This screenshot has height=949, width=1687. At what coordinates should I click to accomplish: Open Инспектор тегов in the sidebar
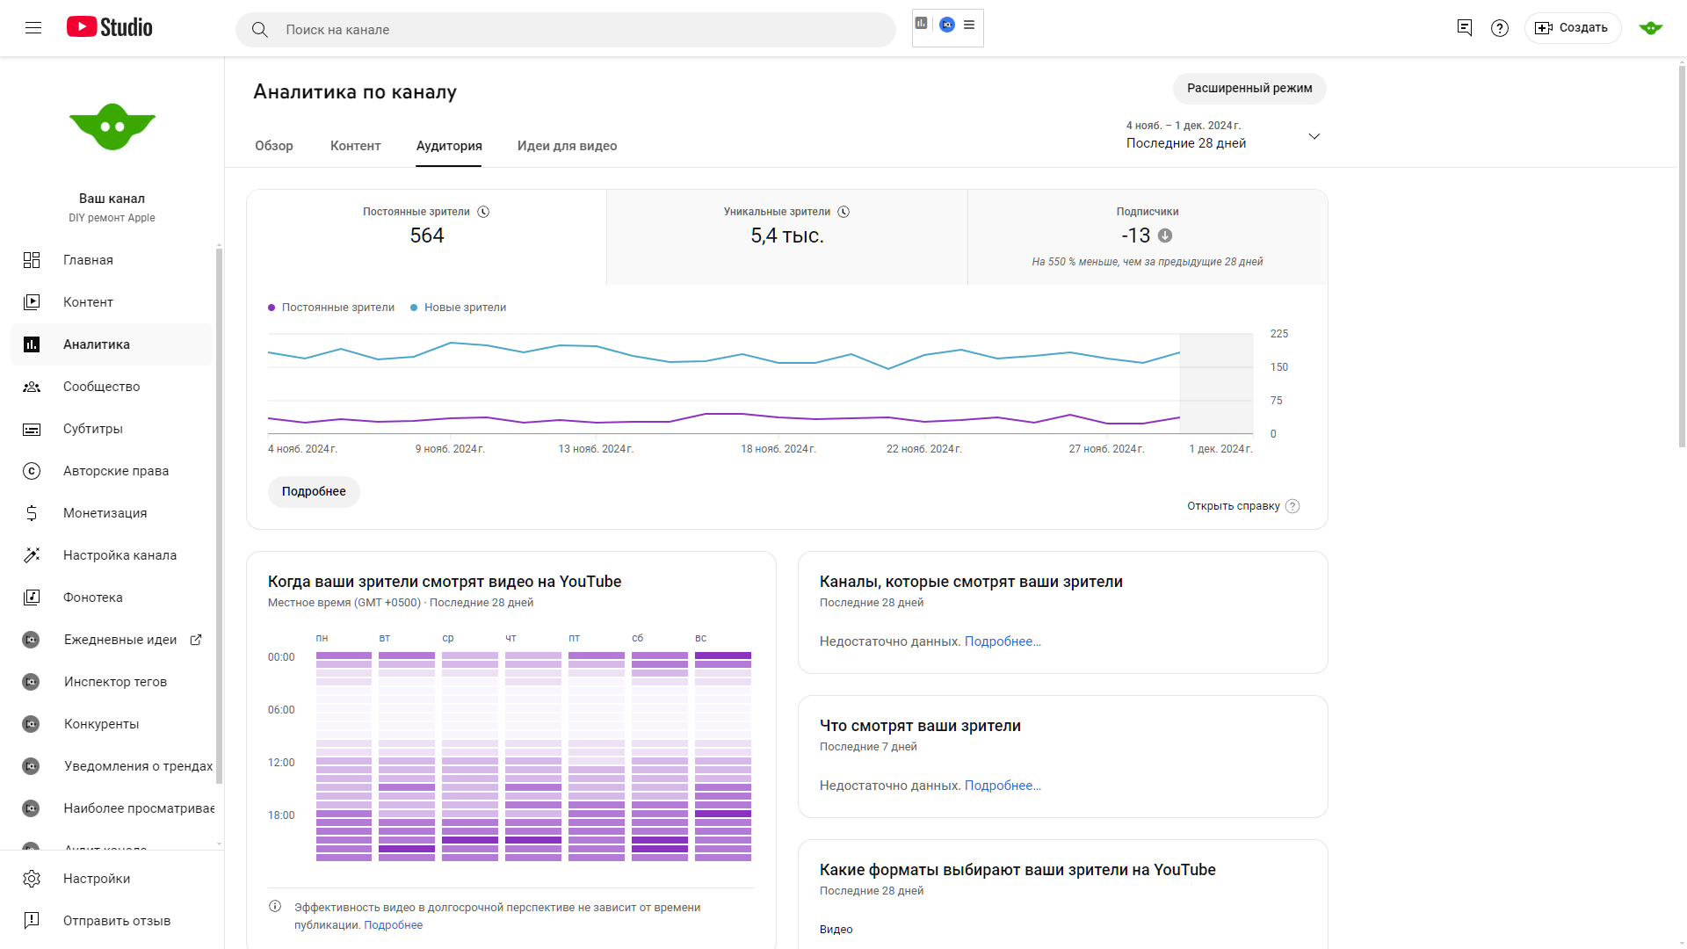tap(112, 682)
